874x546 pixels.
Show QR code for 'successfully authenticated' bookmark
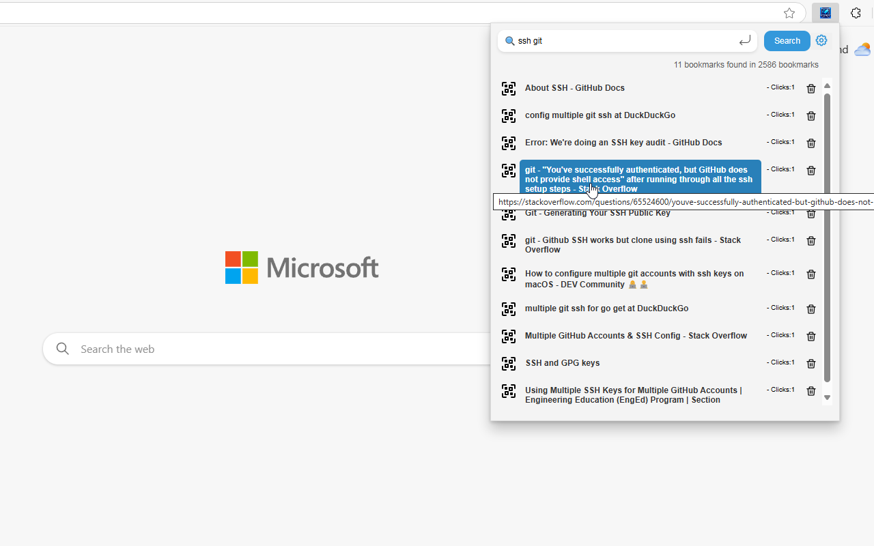(x=509, y=171)
